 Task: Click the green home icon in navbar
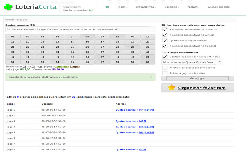click(107, 7)
